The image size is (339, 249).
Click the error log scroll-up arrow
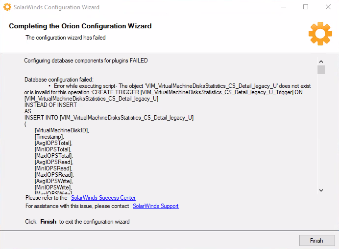click(321, 62)
